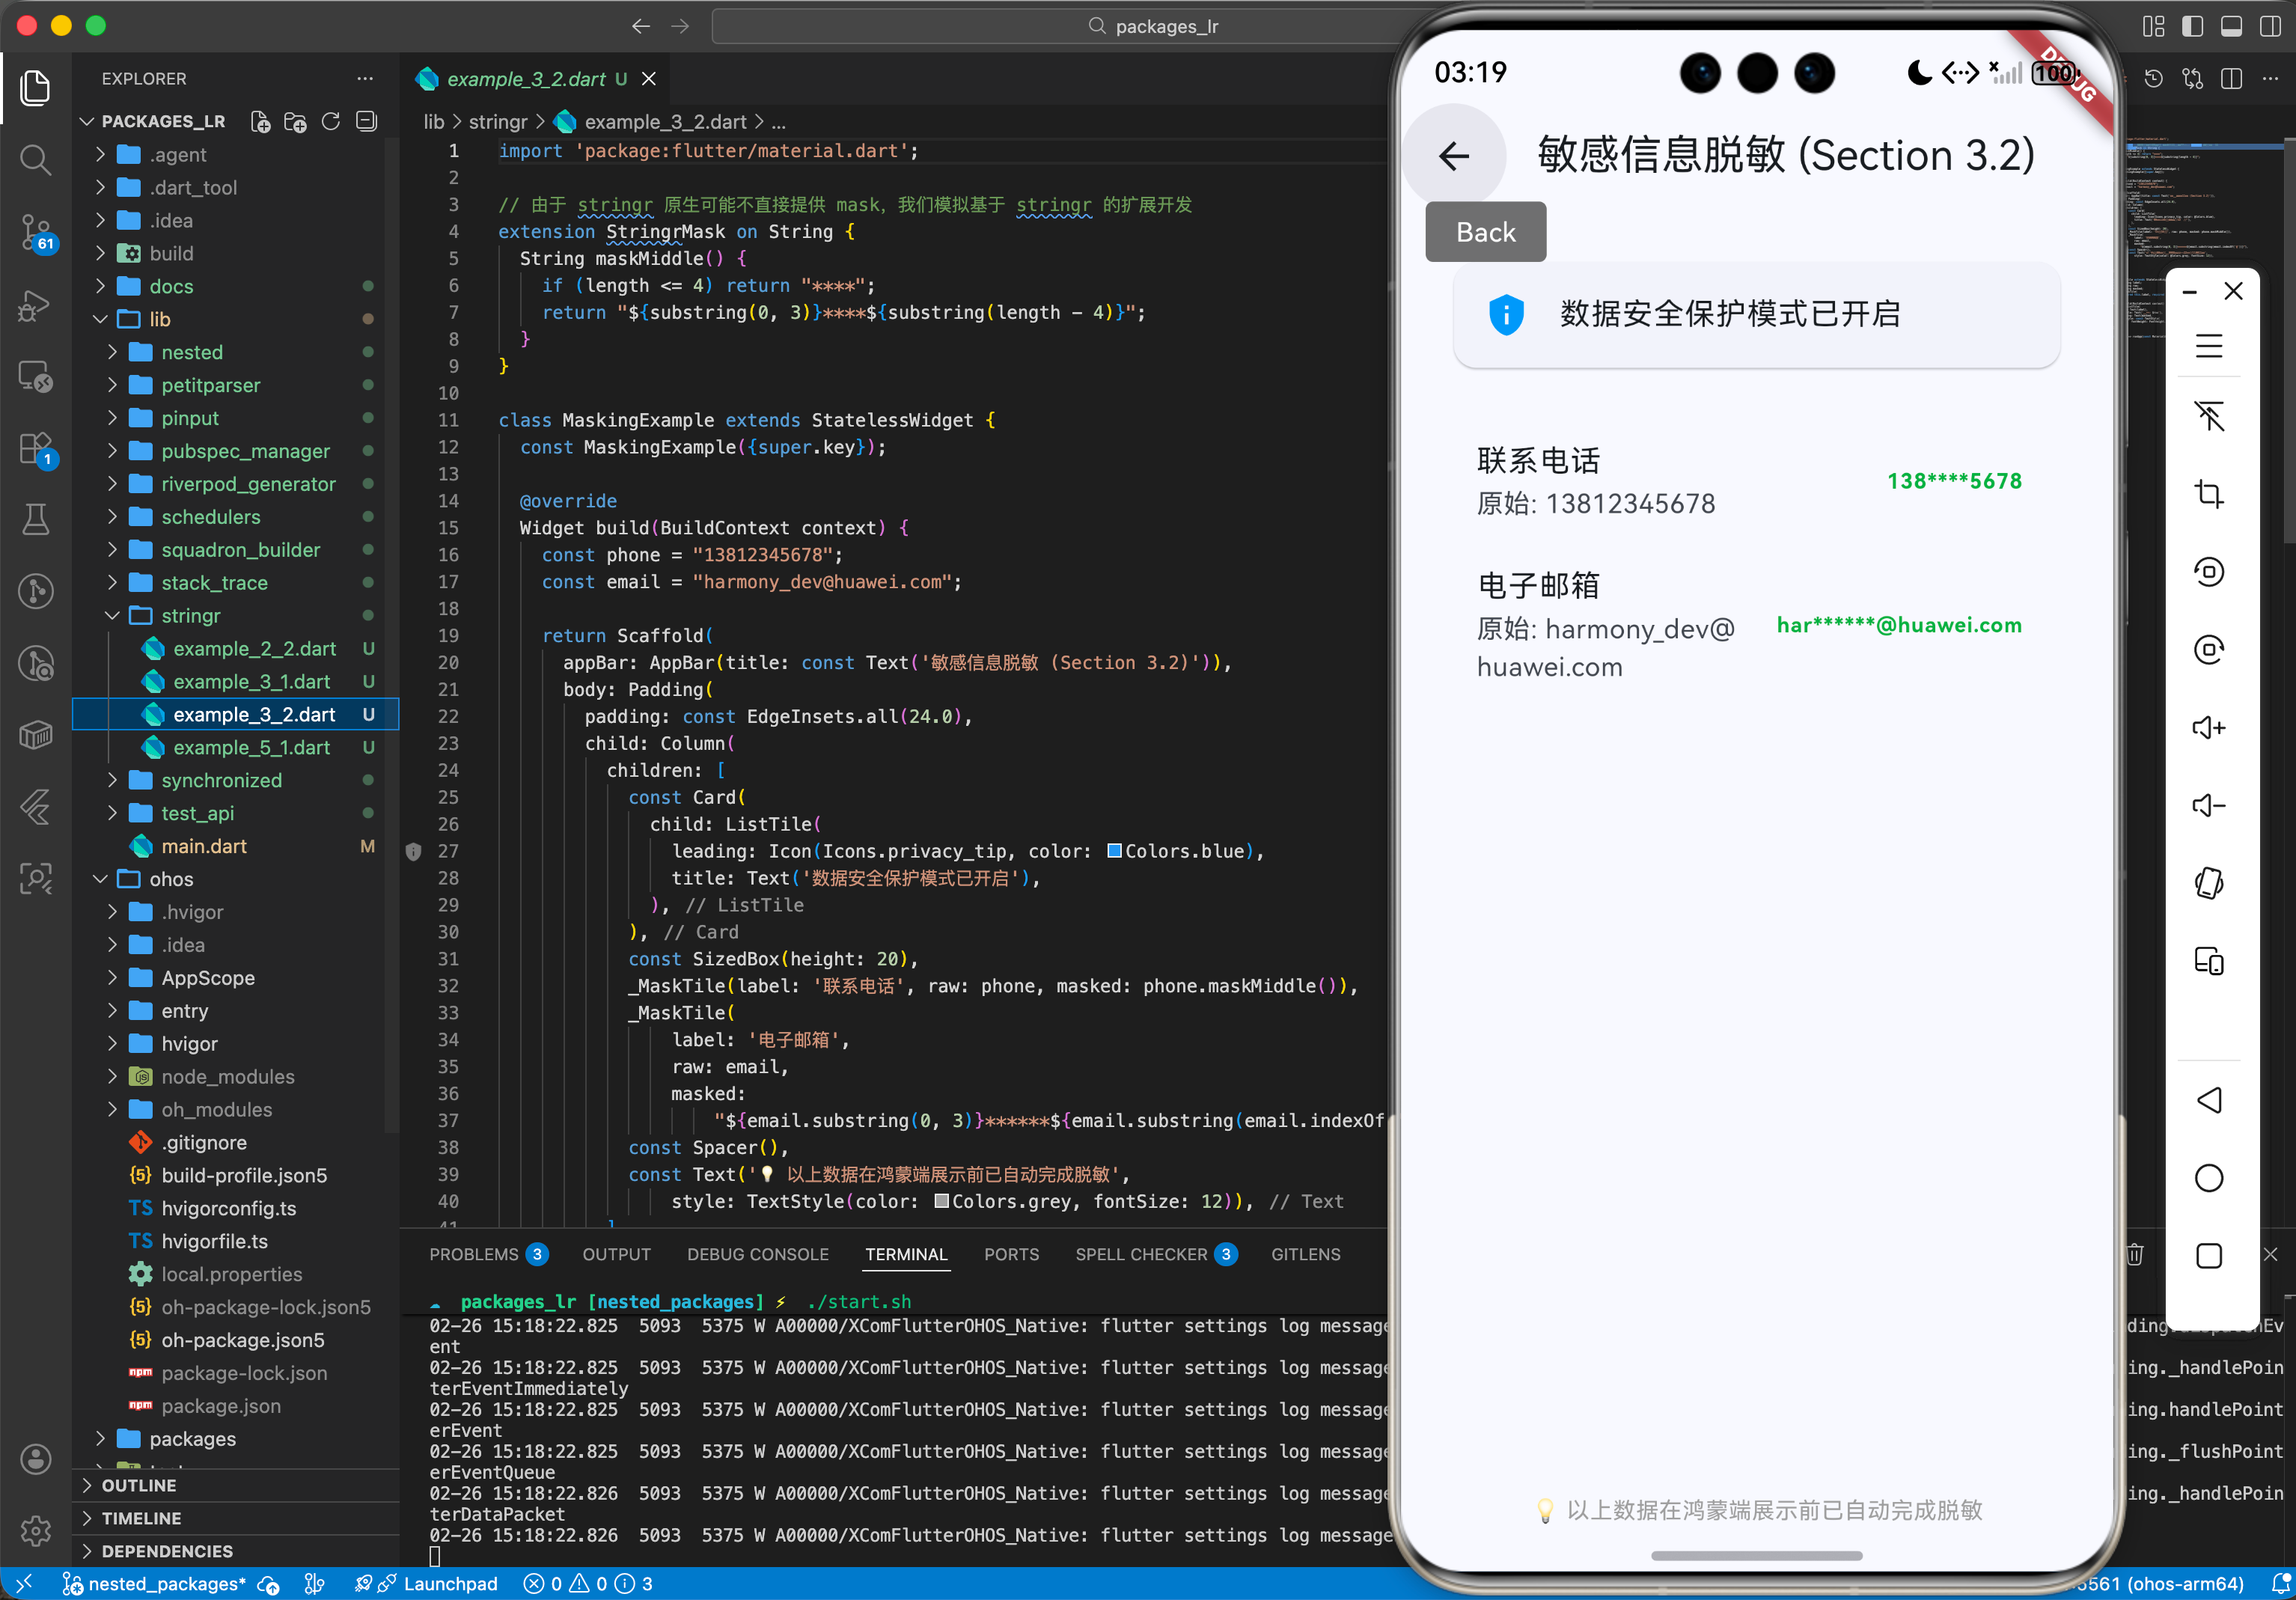Click the Colors.grey color swatch
Image resolution: width=2296 pixels, height=1600 pixels.
pyautogui.click(x=941, y=1201)
